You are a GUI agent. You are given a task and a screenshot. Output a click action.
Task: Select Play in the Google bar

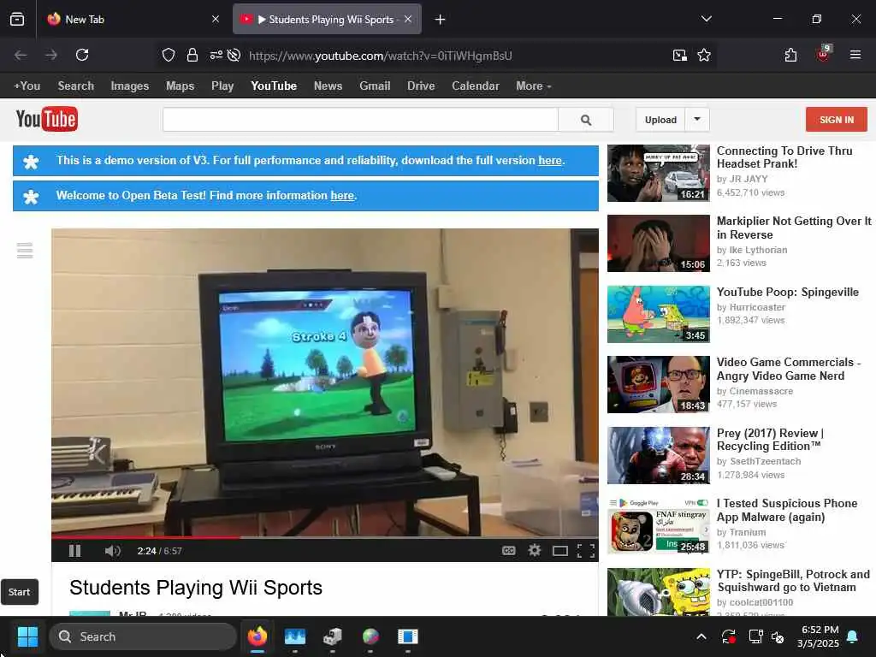[222, 86]
